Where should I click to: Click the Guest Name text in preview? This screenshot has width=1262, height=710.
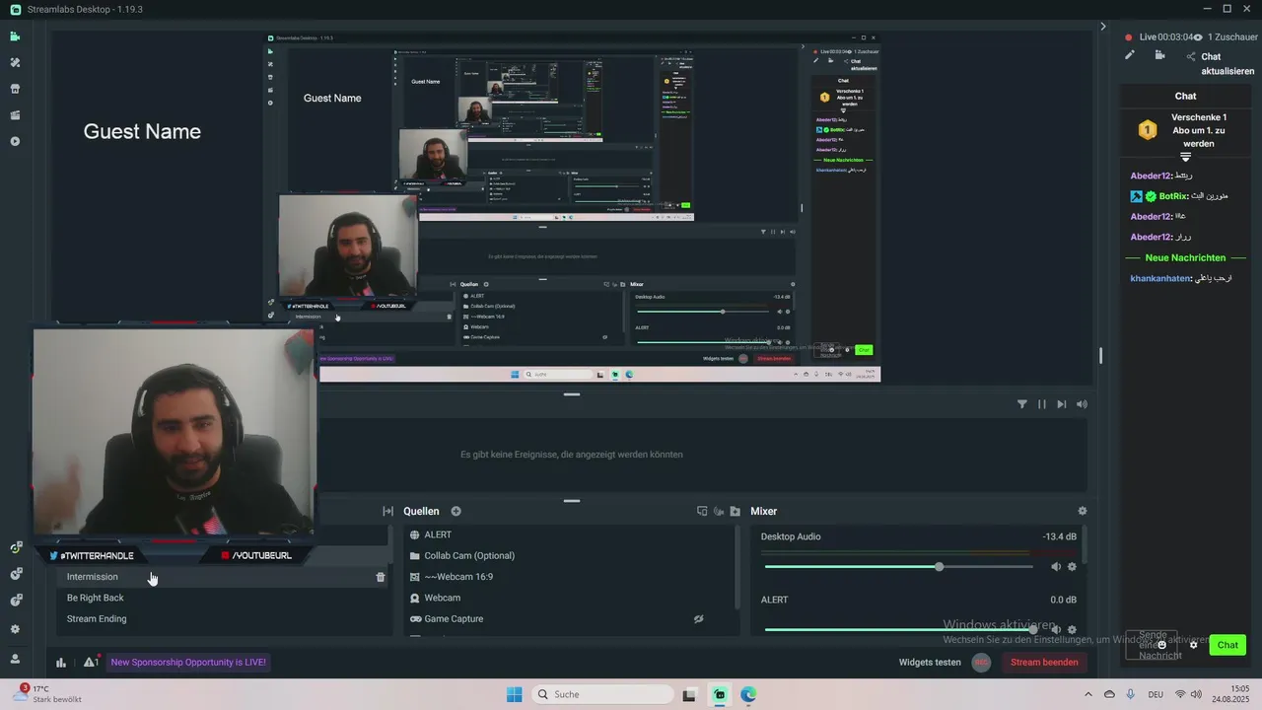click(x=142, y=131)
